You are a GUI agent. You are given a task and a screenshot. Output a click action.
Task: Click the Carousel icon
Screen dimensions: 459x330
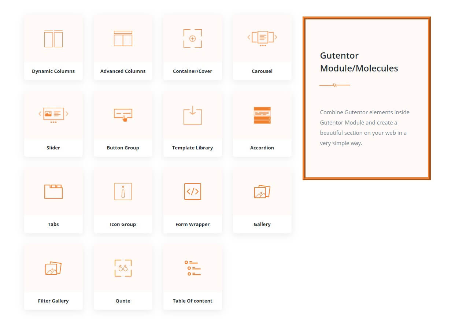(262, 38)
